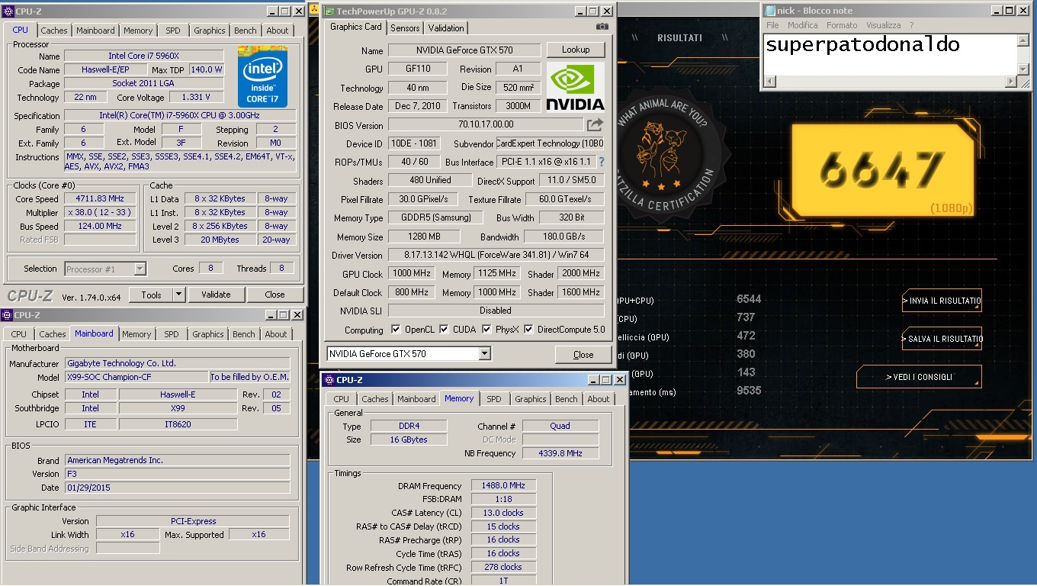Switch to Caches tab in top CPU-Z window
The image size is (1037, 586).
[54, 31]
